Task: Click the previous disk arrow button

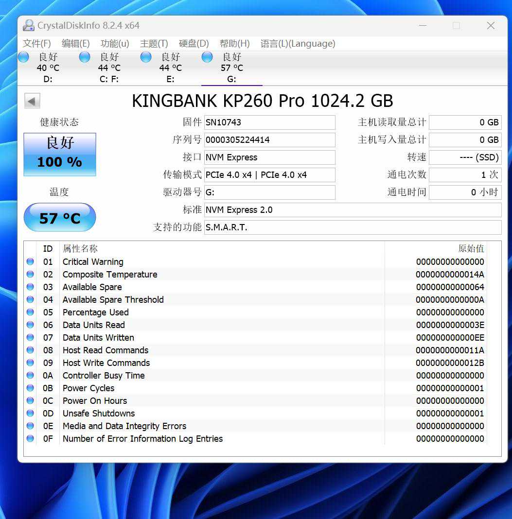Action: (32, 101)
